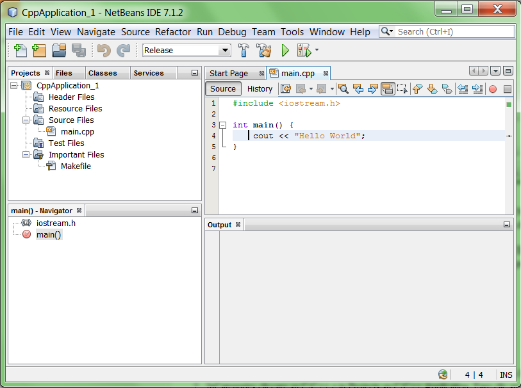This screenshot has width=521, height=388.
Task: Build the project using the hammer icon
Action: pos(242,51)
